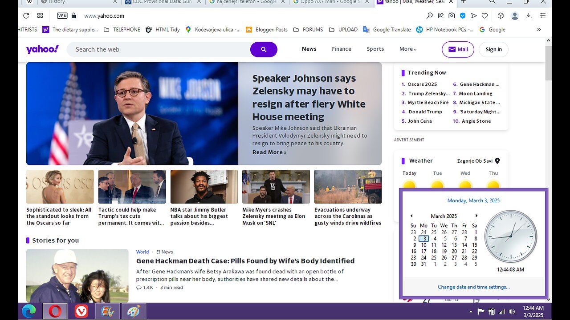This screenshot has height=320, width=570.
Task: Click the purple search button
Action: tap(264, 49)
